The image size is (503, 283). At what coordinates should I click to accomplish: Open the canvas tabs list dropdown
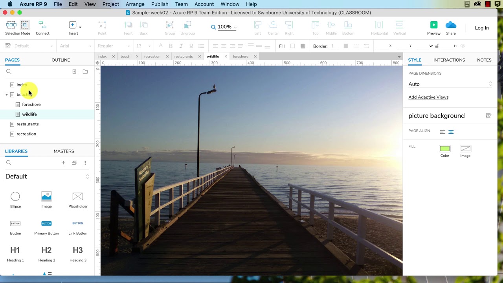tap(399, 57)
